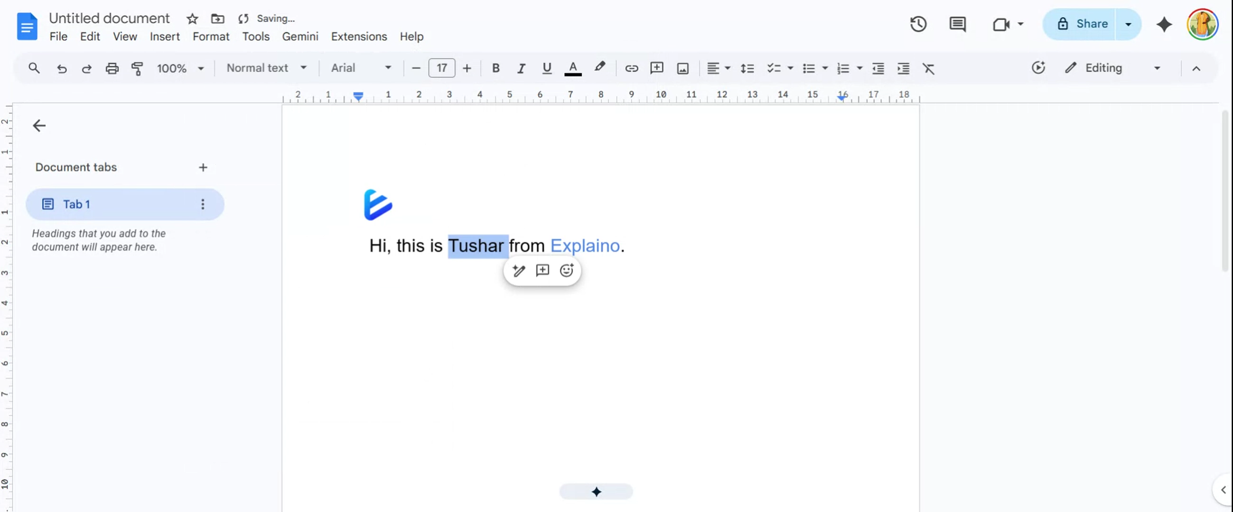Click the clear formatting icon
The image size is (1233, 512).
(929, 68)
